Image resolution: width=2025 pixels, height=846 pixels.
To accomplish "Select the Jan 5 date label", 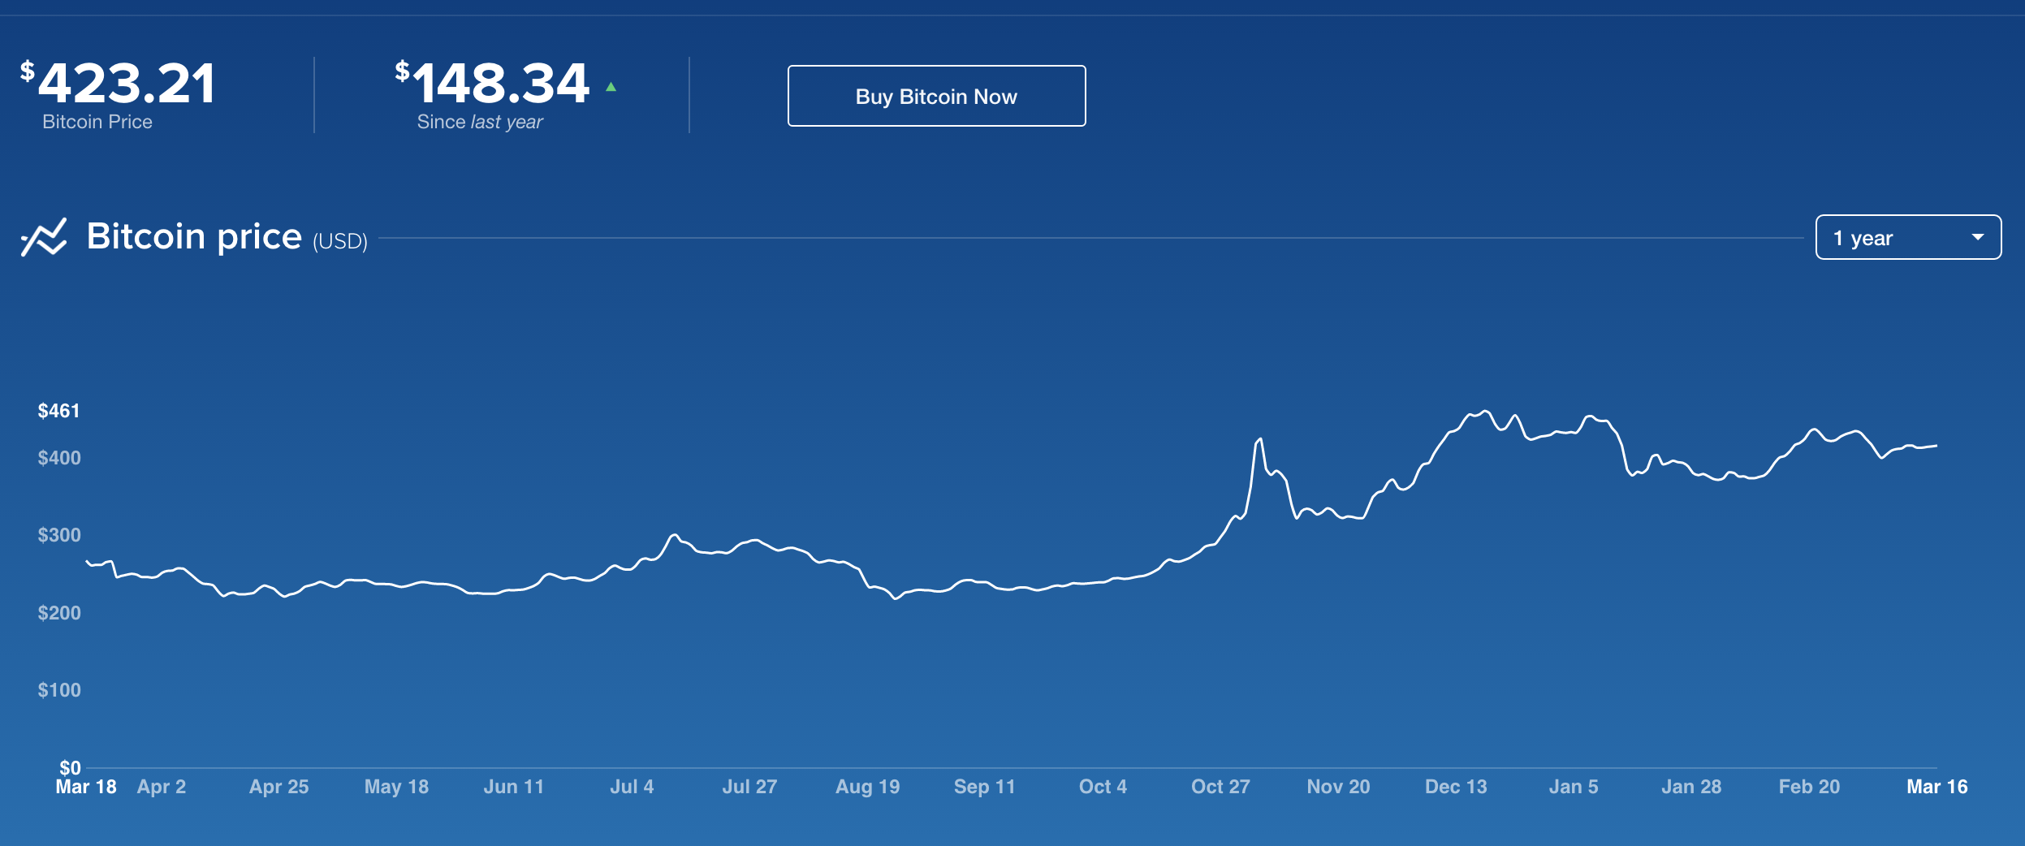I will (x=1573, y=787).
